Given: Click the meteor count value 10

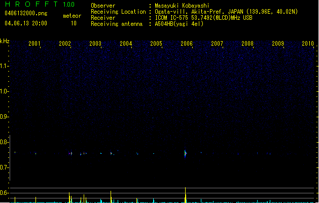Looking at the screenshot, I should point(74,23).
